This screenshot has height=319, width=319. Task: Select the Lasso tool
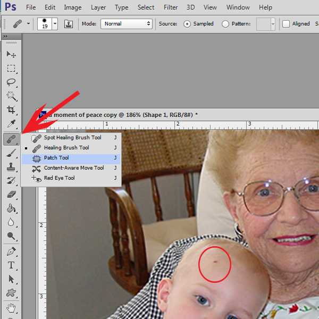click(x=11, y=82)
